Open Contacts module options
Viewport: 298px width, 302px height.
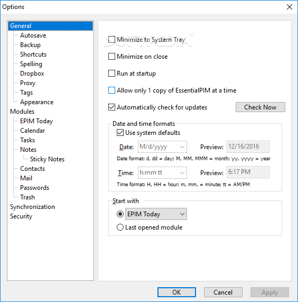(x=33, y=169)
